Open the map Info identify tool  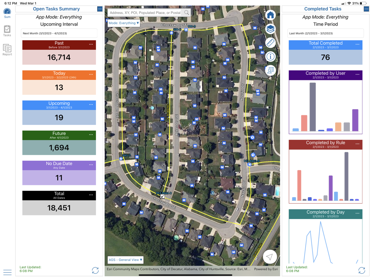coord(270,57)
